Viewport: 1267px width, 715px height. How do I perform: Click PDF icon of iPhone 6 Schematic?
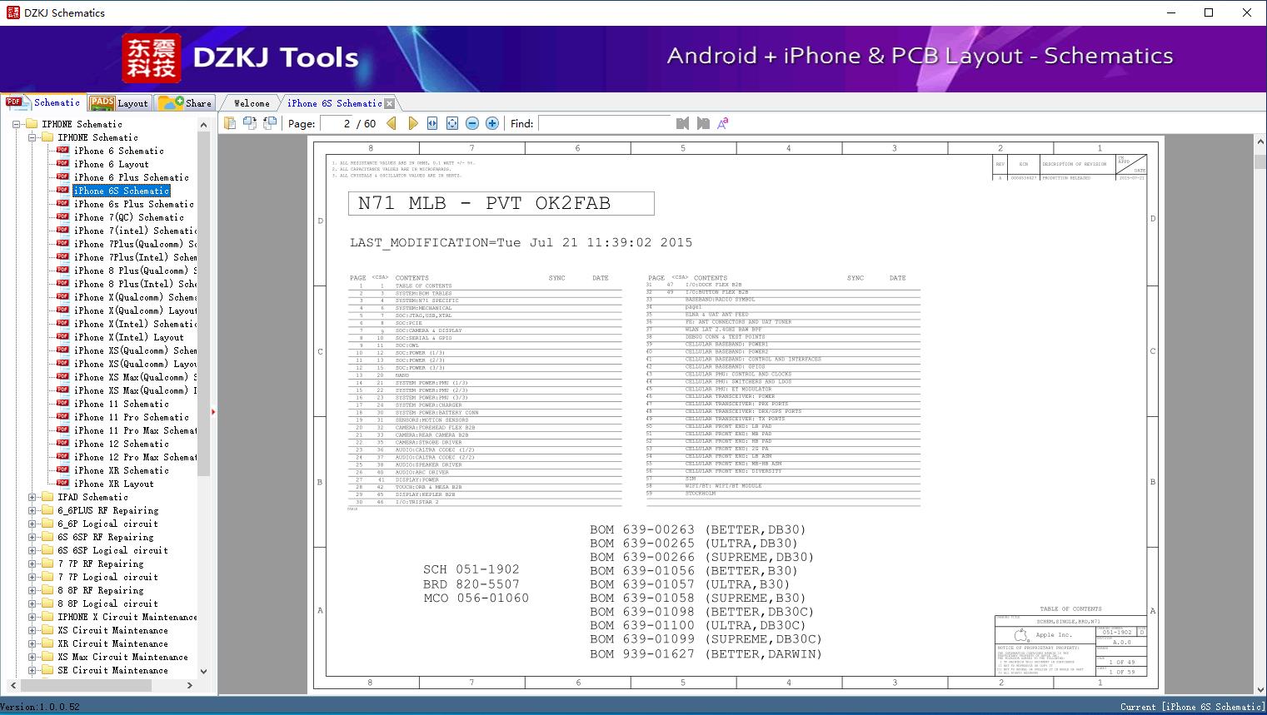coord(63,151)
